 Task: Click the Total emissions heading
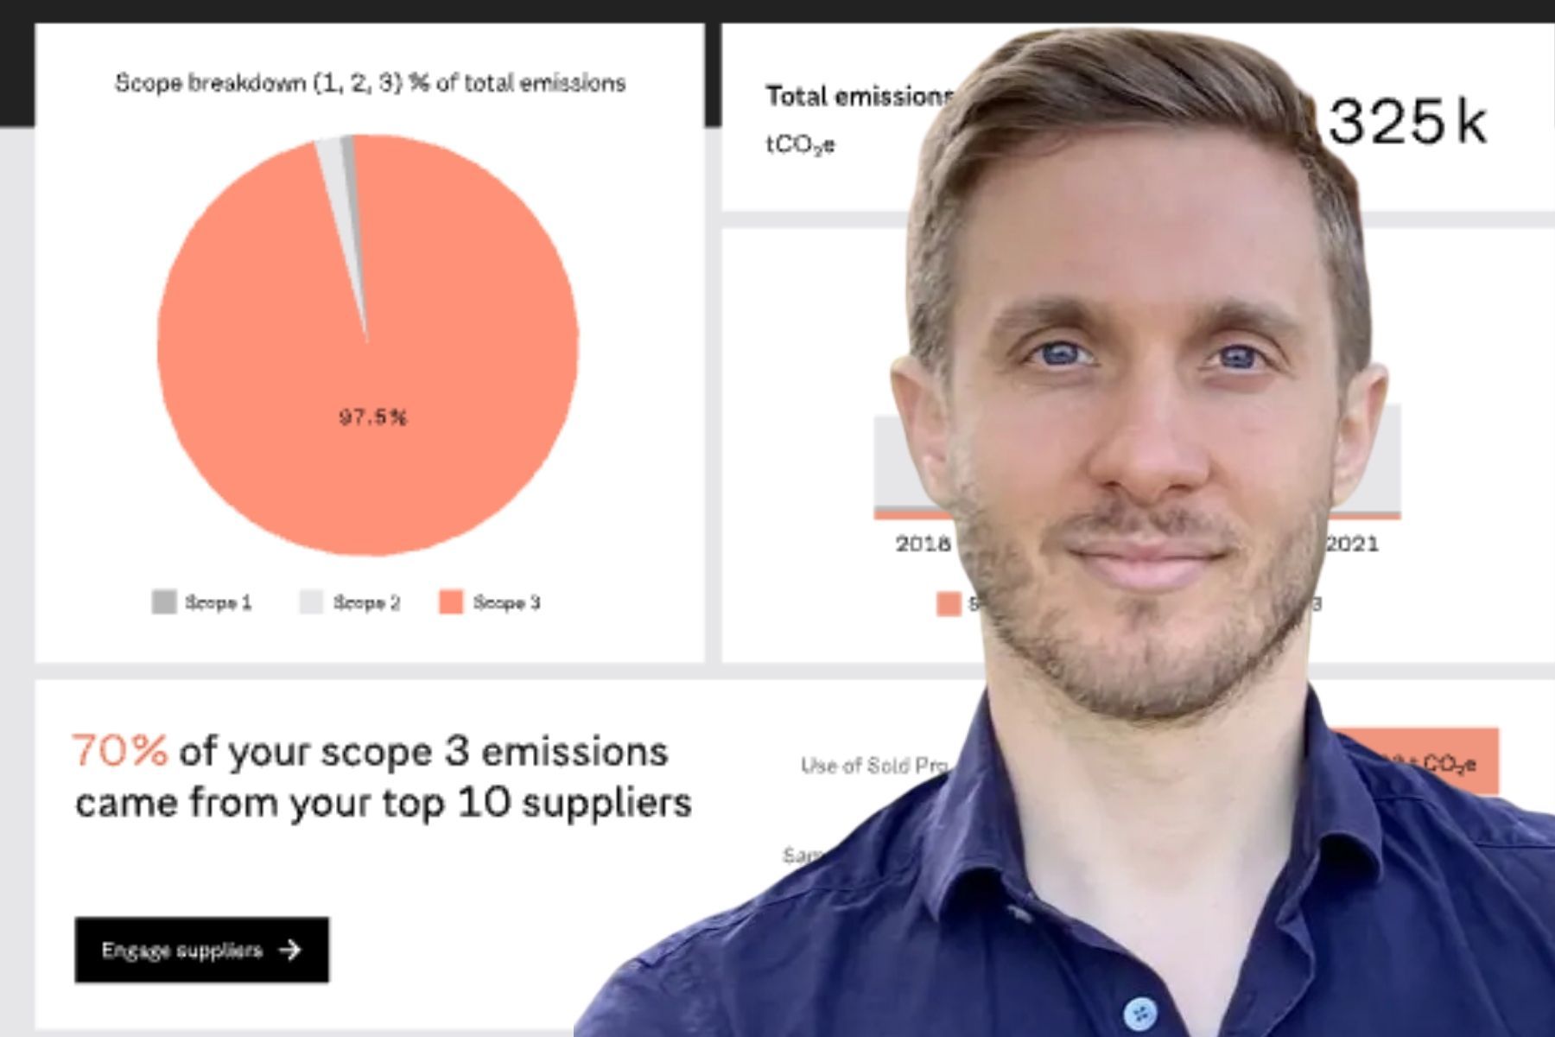[860, 96]
